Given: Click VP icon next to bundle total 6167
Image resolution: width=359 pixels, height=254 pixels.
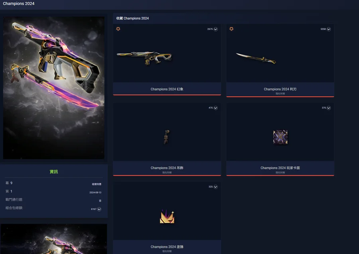Looking at the screenshot, I should [99, 209].
